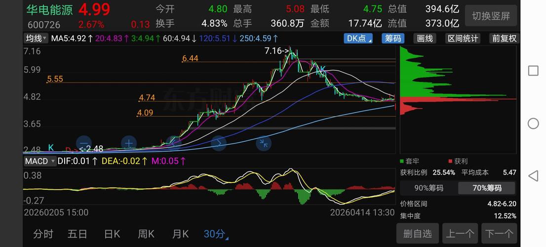The height and width of the screenshot is (247, 546).
Task: Select the 70%筹码 option
Action: point(487,188)
